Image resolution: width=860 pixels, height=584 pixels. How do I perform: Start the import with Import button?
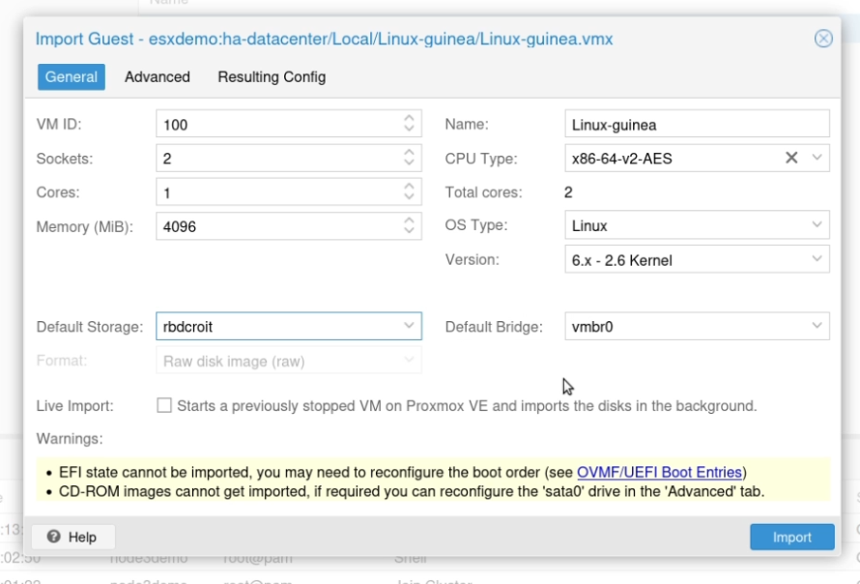point(792,537)
